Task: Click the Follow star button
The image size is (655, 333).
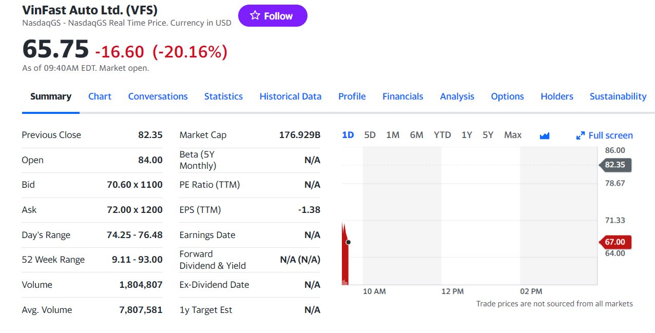Action: pyautogui.click(x=272, y=16)
